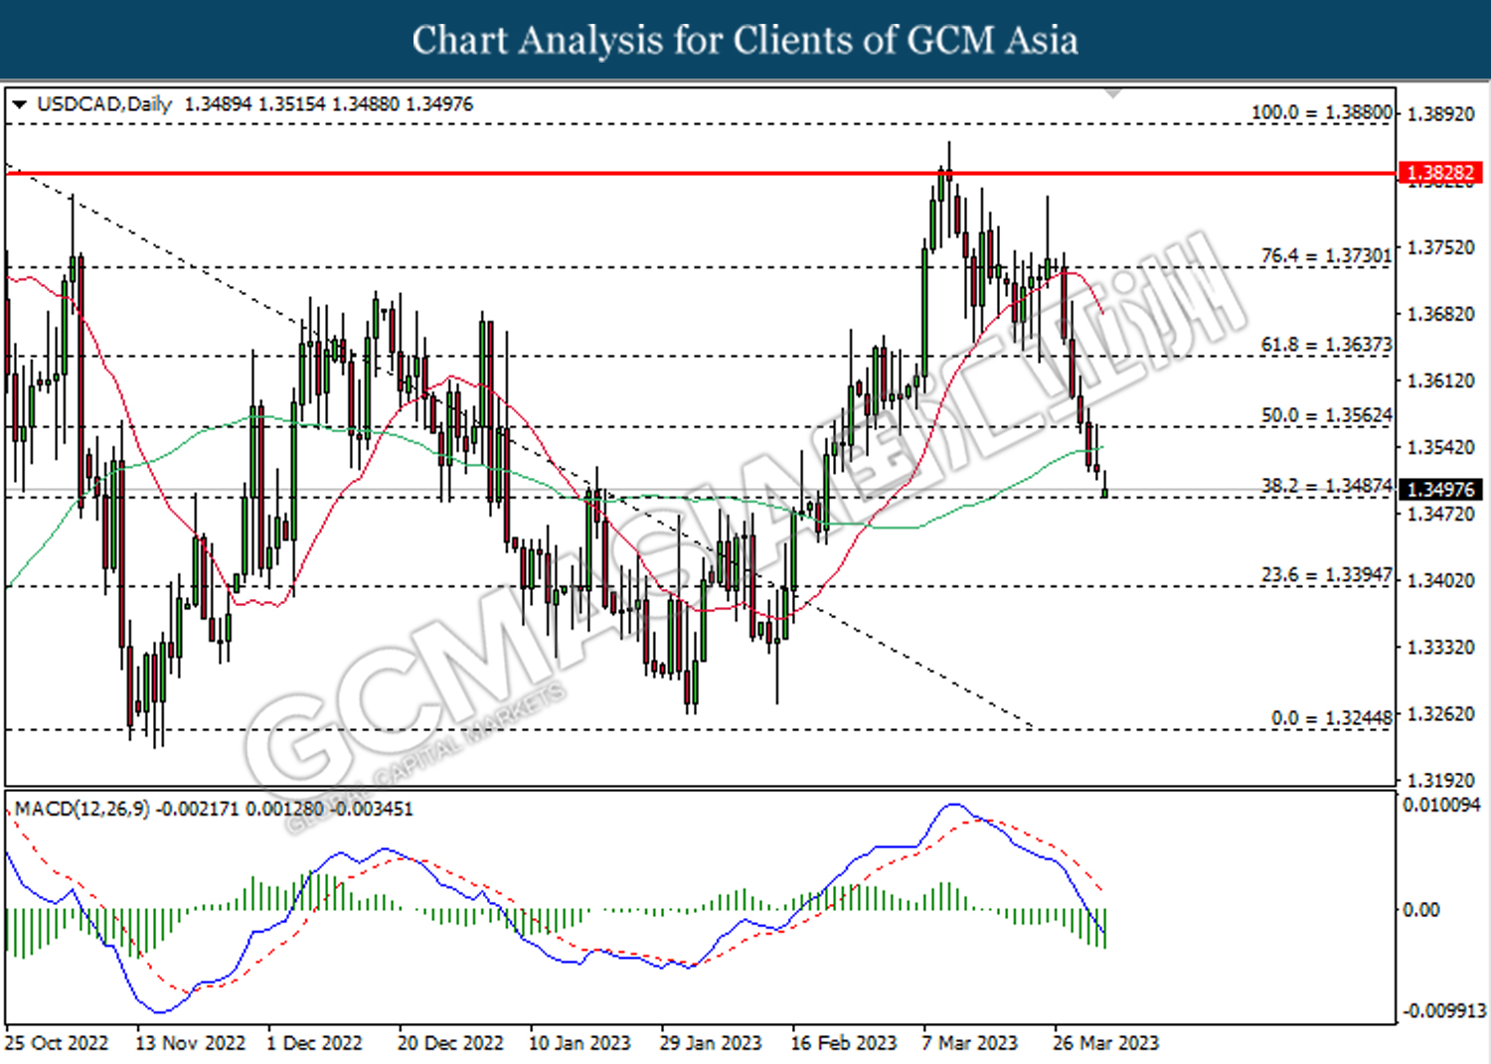Click the red 1.38282 price tag
1491x1064 pixels.
[x=1440, y=173]
